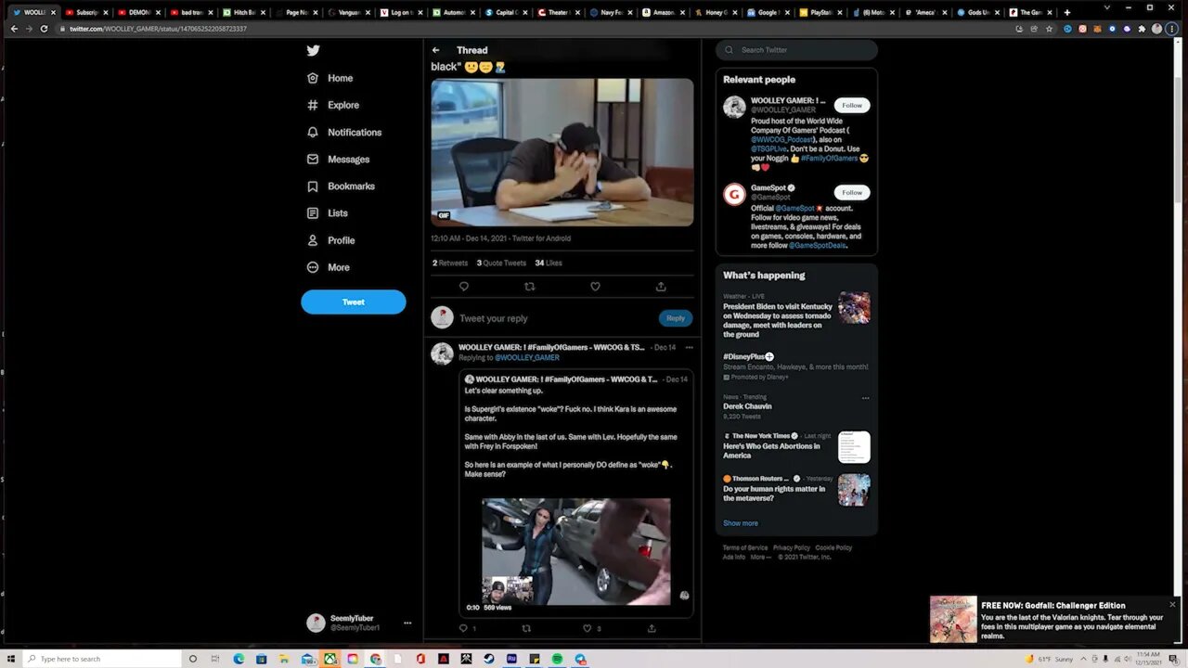
Task: Open the Terms of Service link
Action: coord(745,547)
